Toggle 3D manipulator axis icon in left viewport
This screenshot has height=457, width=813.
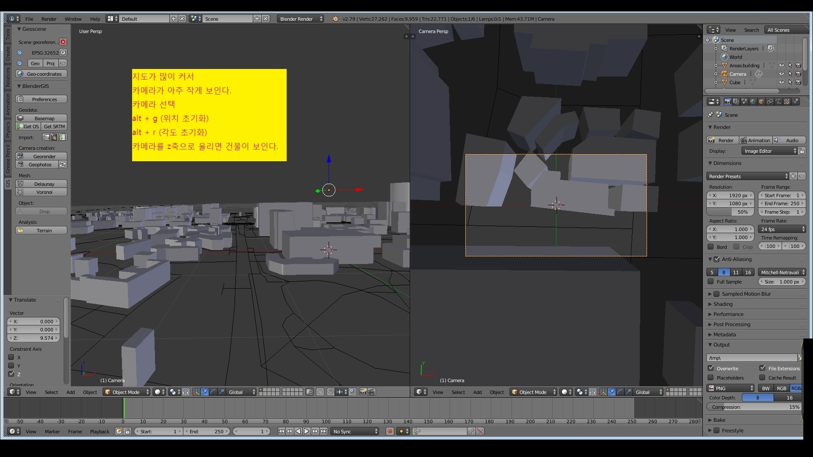196,392
